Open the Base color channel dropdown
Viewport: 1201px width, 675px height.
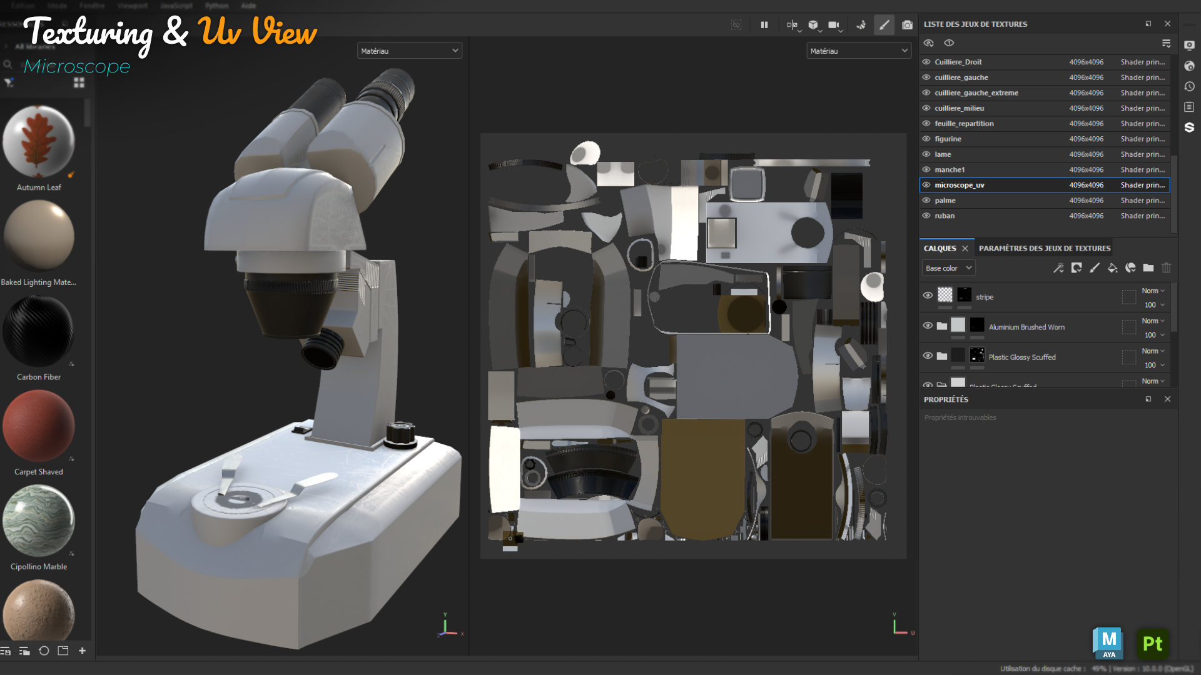(948, 268)
